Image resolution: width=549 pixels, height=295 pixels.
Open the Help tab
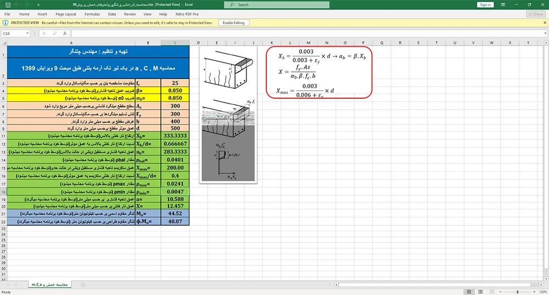click(x=163, y=14)
